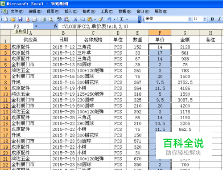Select header cell 供应商

(30, 40)
